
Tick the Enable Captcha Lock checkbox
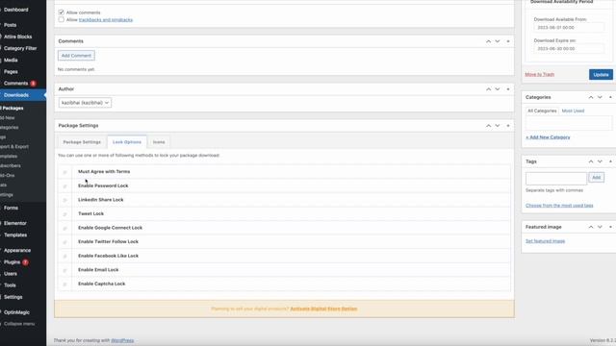coord(64,284)
